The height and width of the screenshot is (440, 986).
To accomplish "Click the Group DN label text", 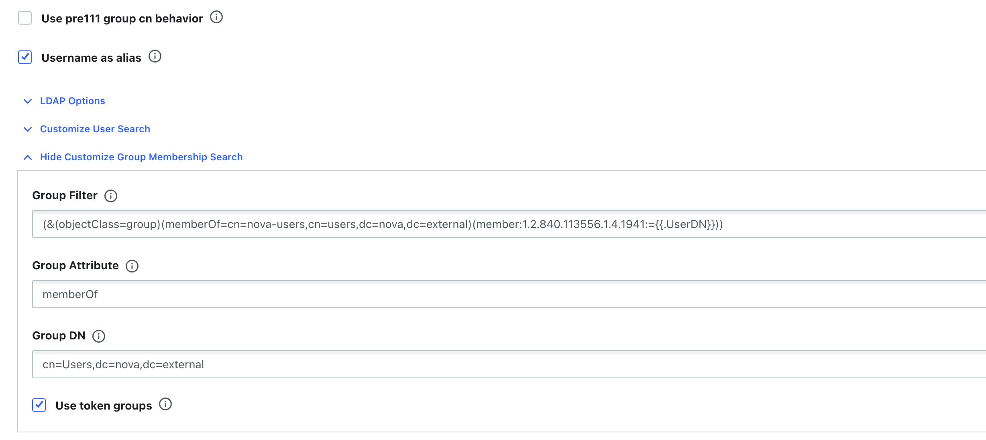I will [59, 336].
